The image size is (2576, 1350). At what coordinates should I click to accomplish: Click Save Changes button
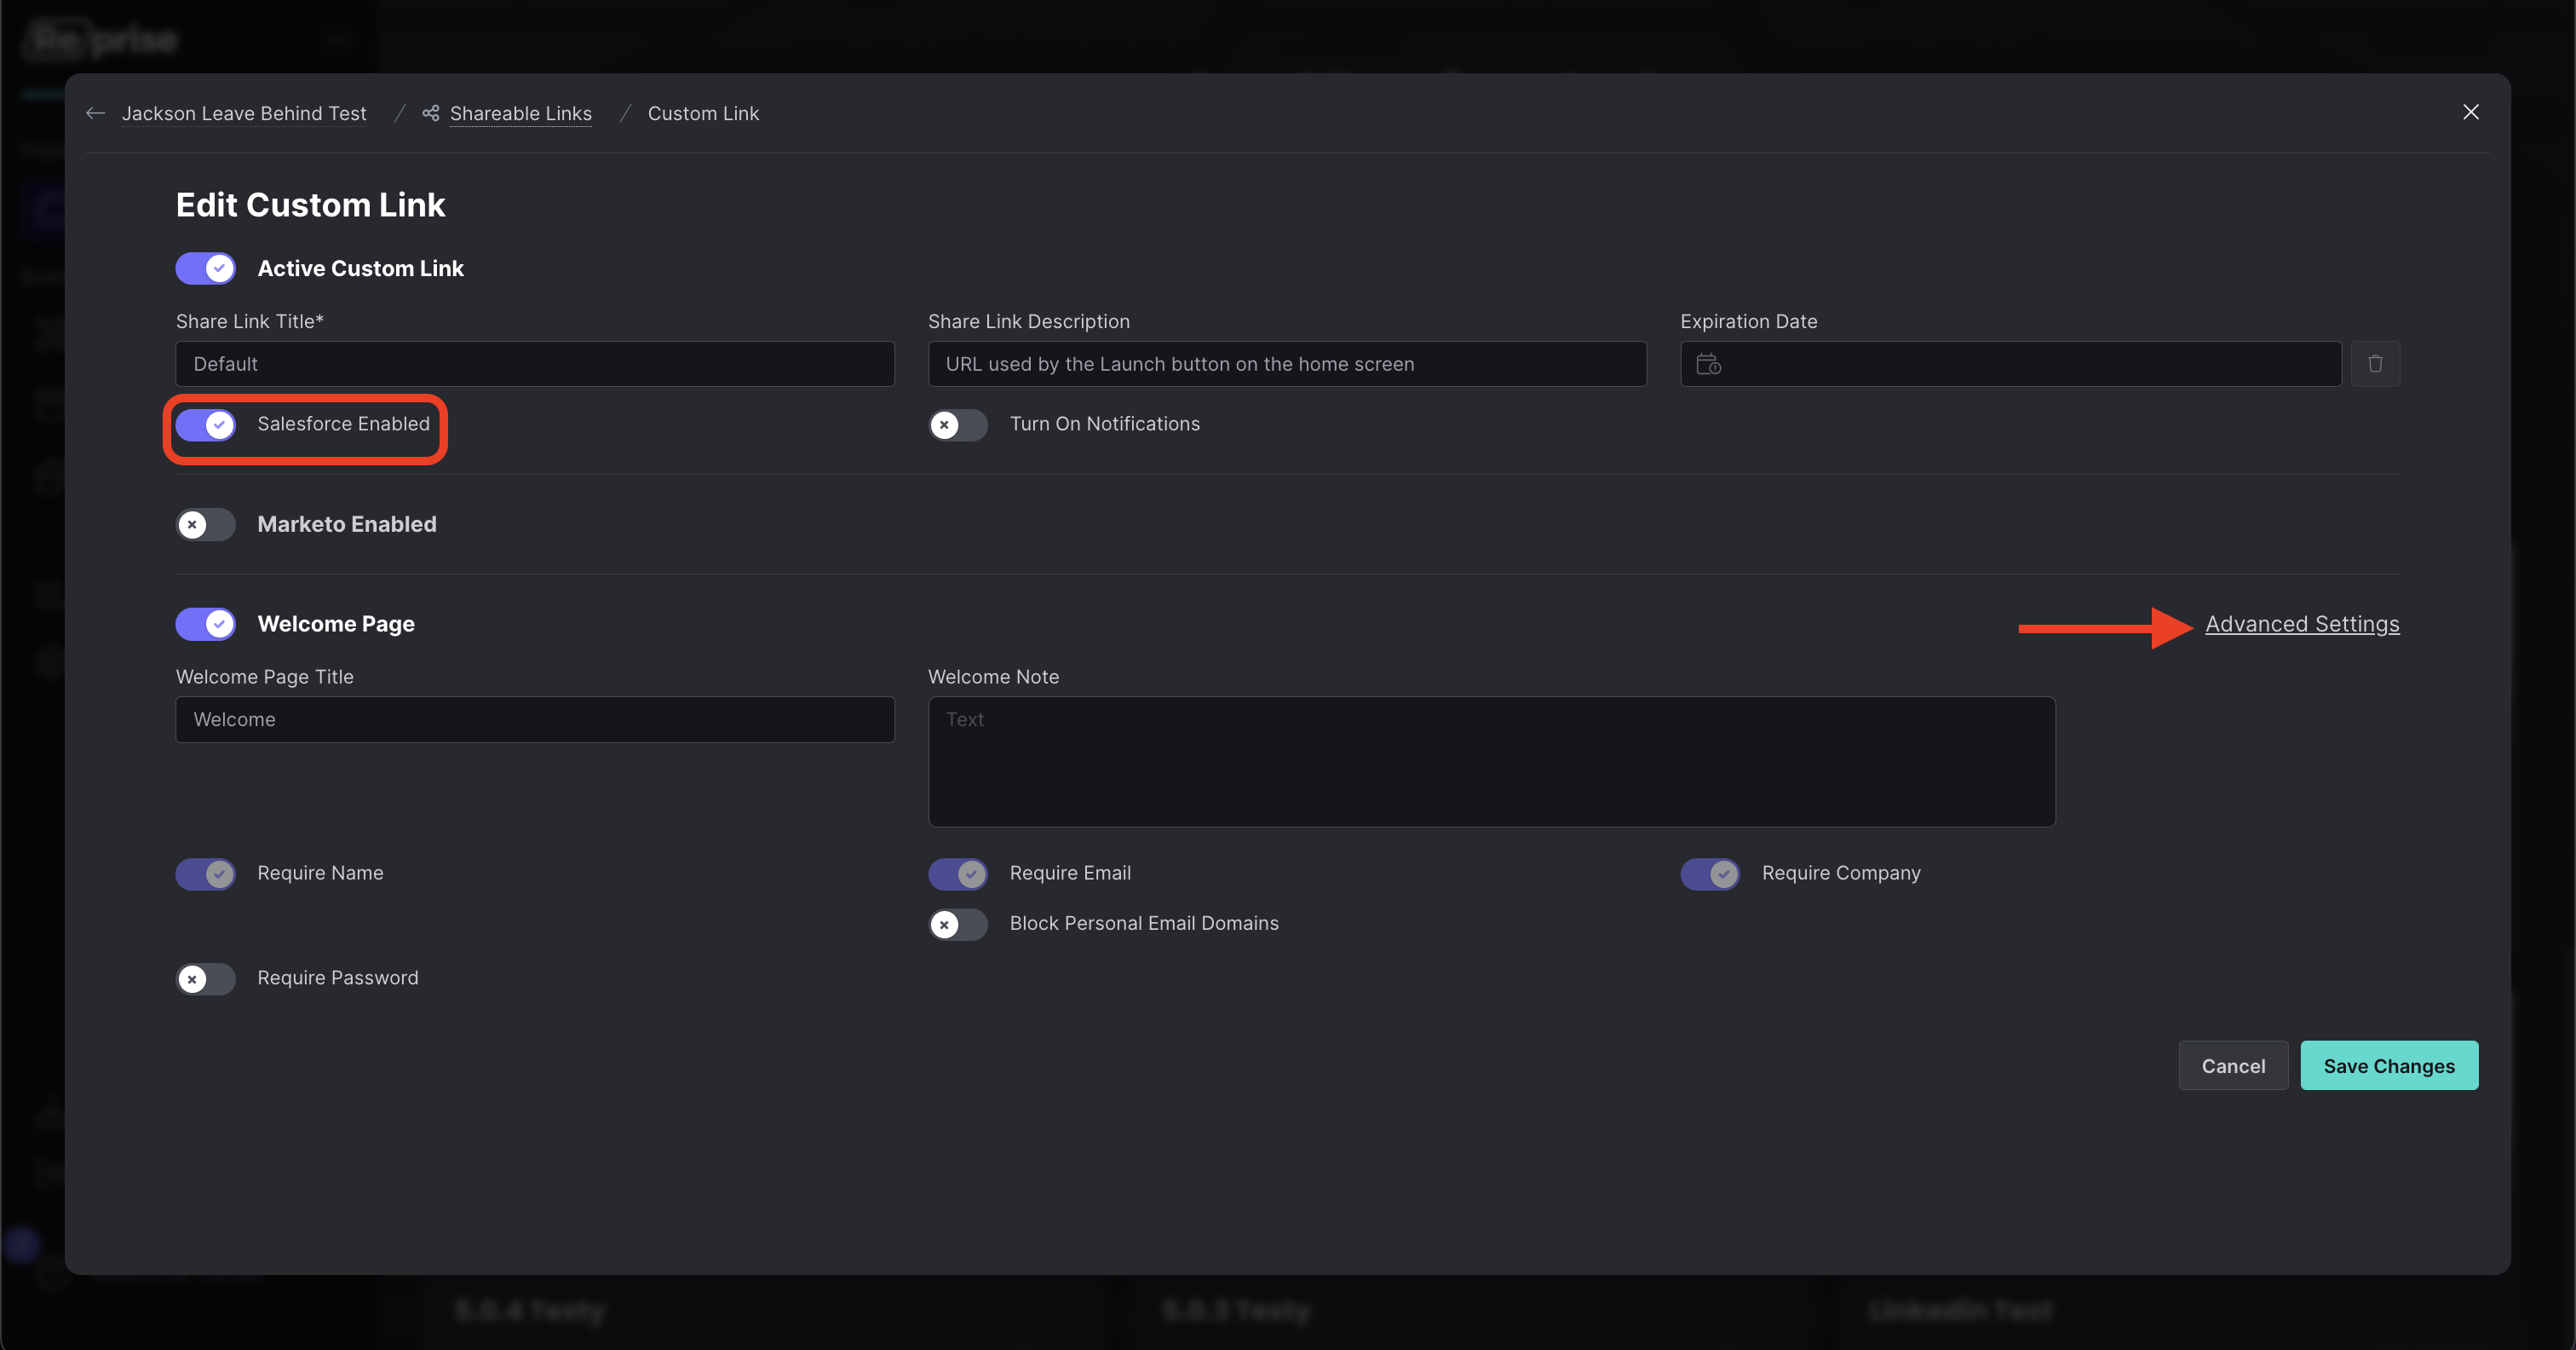pyautogui.click(x=2389, y=1066)
